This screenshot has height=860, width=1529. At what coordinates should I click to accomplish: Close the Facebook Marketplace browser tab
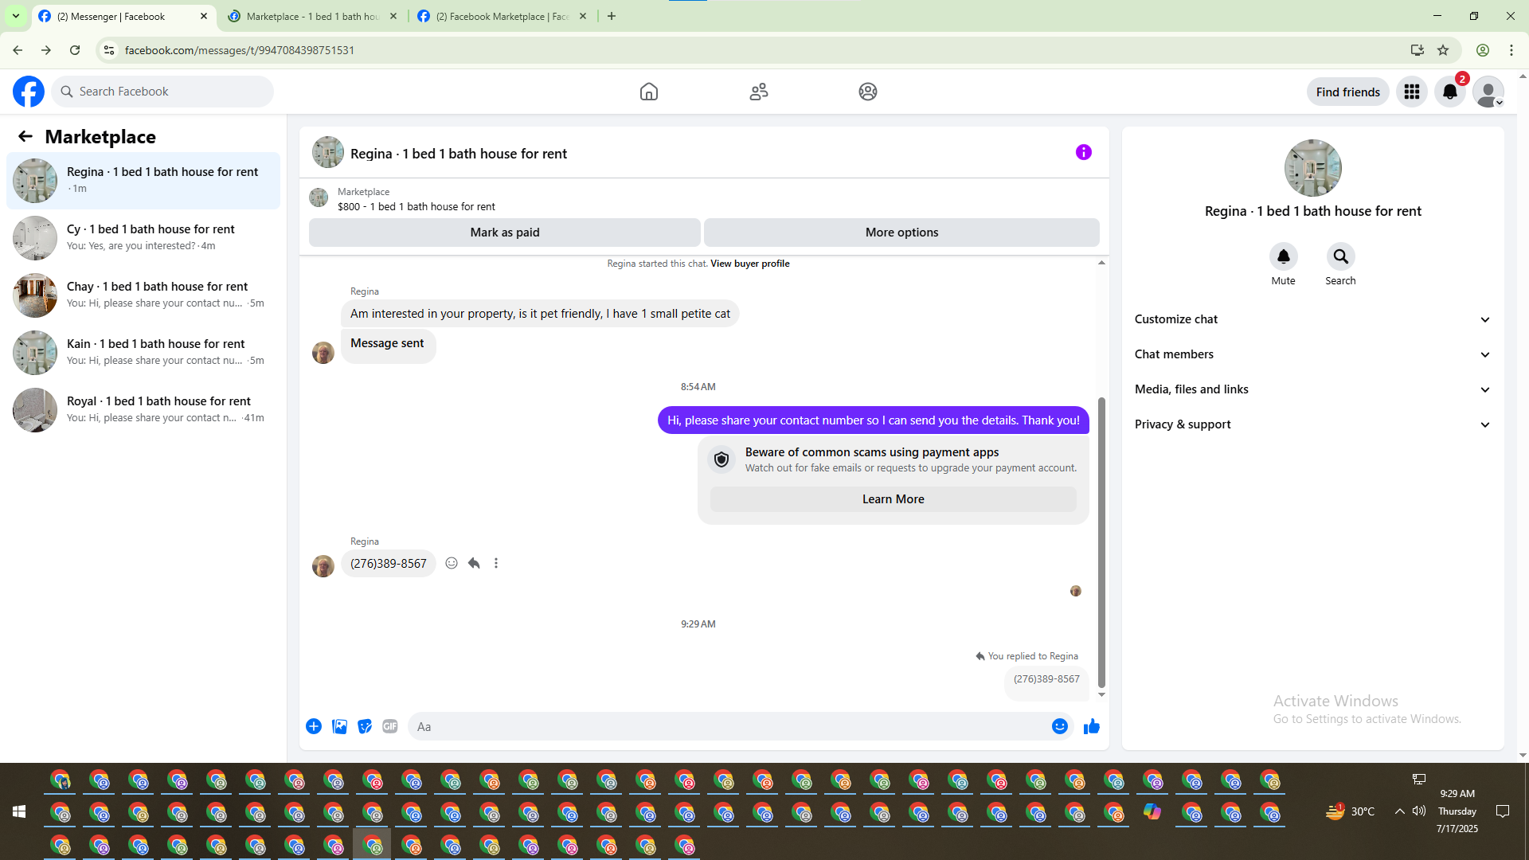[583, 16]
